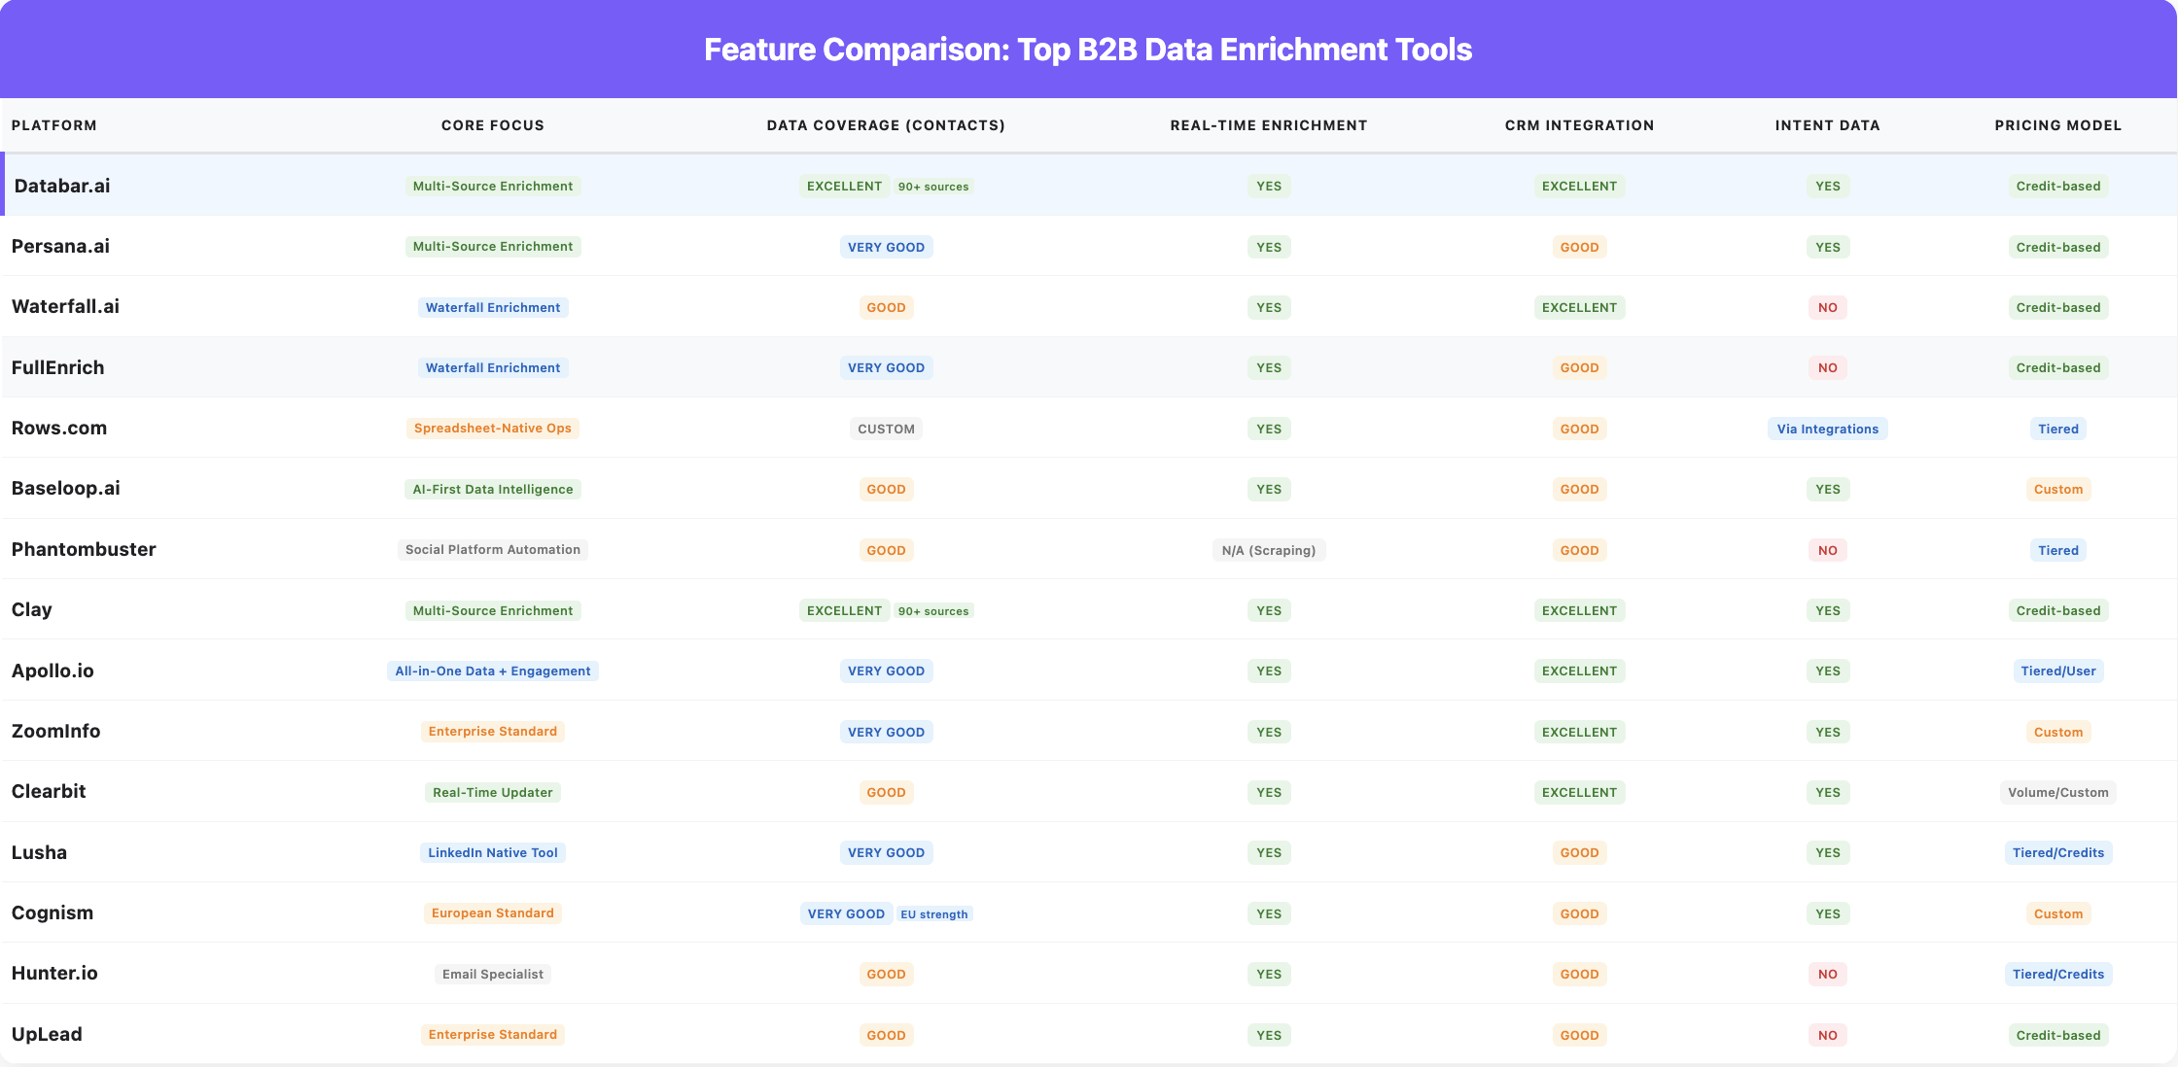Click the REAL-TIME ENRICHMENT column header
The height and width of the screenshot is (1067, 2178).
[1269, 125]
